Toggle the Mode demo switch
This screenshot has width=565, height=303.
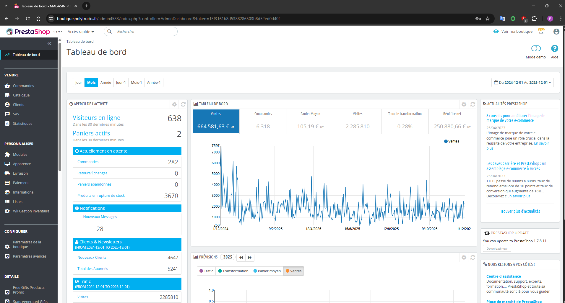coord(536,48)
